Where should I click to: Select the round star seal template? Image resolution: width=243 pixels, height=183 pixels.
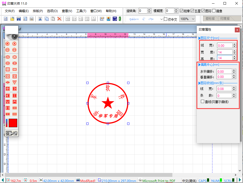[8, 44]
